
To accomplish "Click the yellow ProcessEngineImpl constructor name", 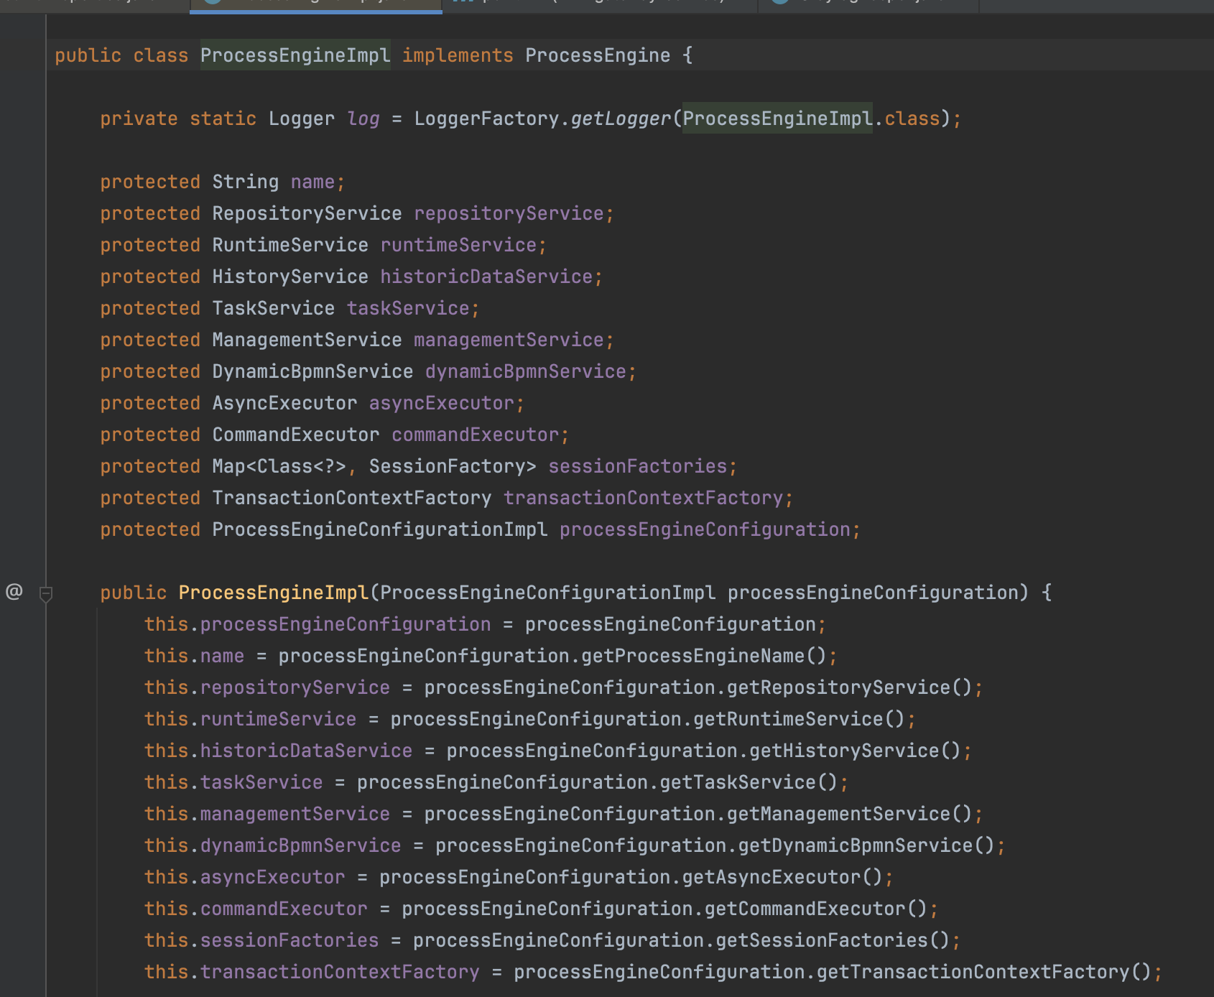I will coord(273,593).
